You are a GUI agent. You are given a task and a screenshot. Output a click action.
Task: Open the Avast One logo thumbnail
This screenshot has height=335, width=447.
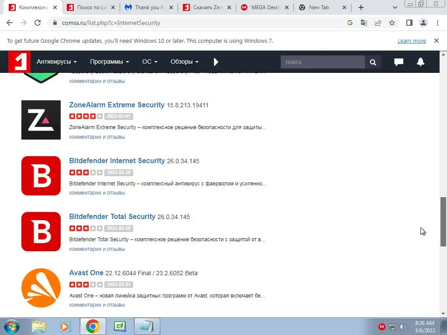point(41,288)
